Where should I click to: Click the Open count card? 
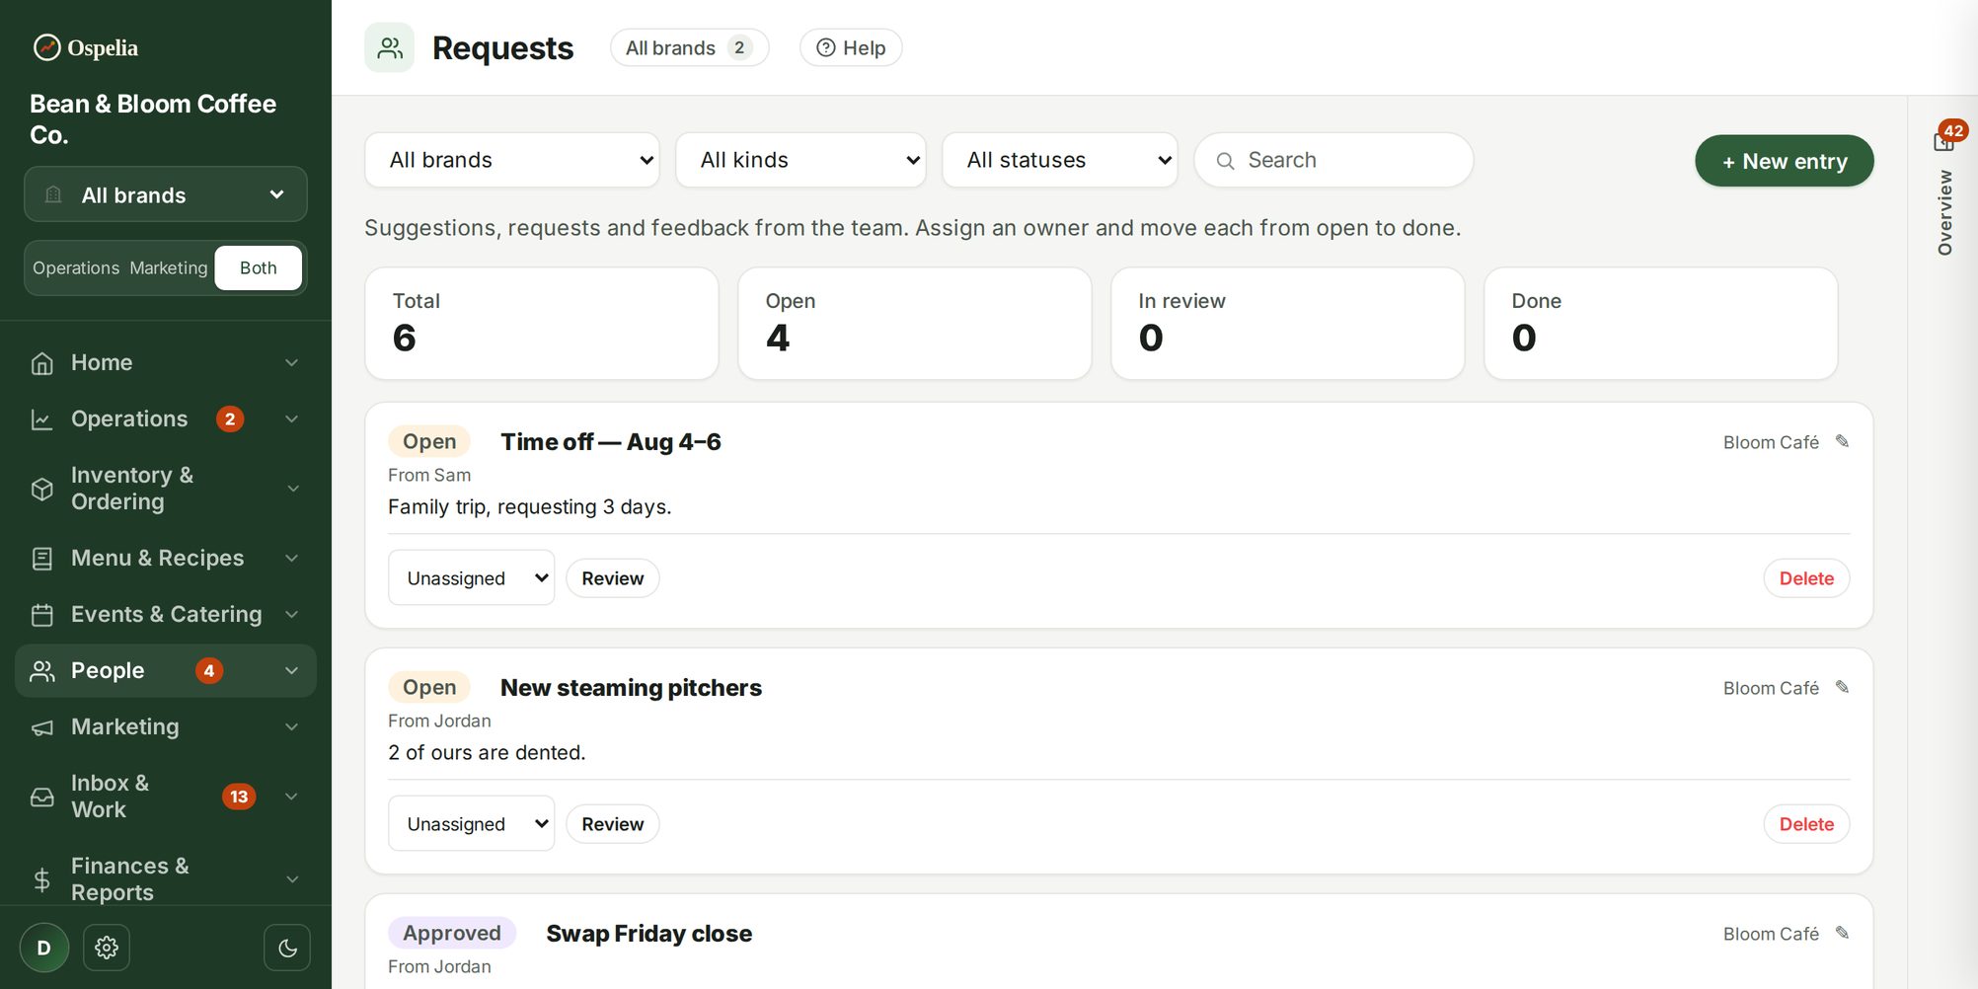pos(915,324)
